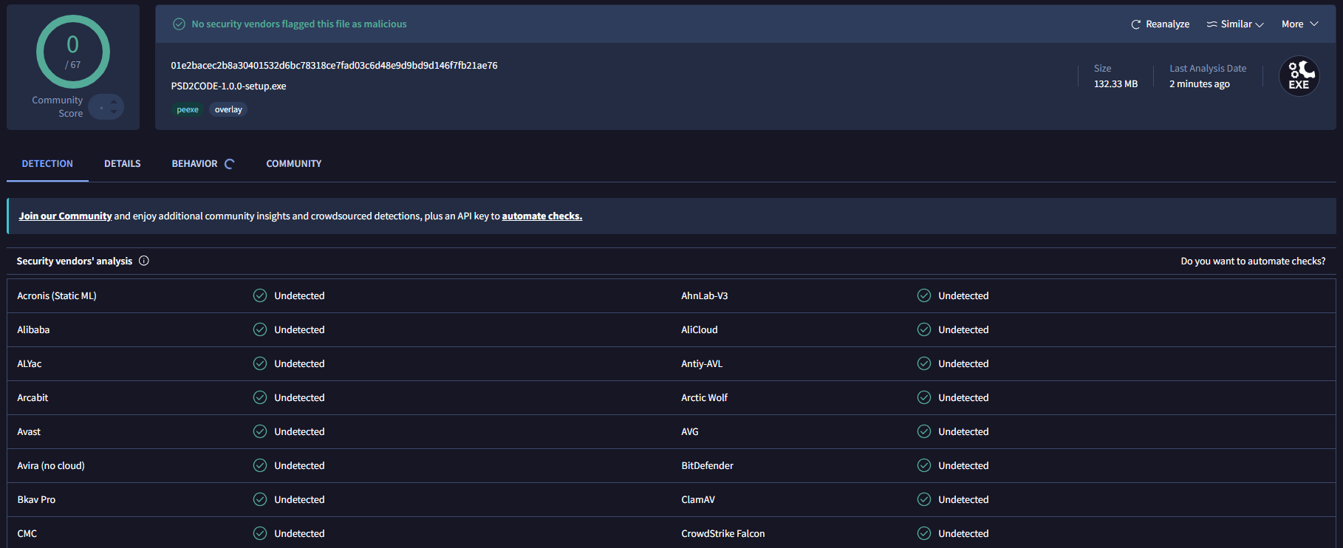
Task: Click the Avira (no cloud) vendor name
Action: point(51,465)
